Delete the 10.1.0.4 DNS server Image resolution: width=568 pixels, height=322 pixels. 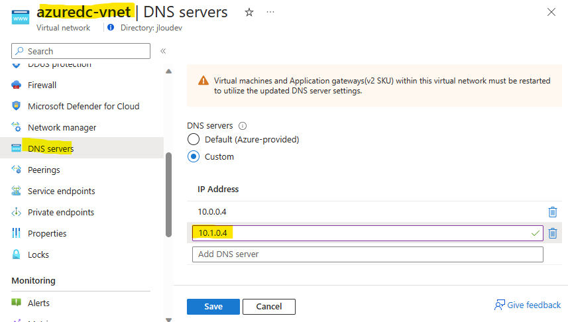click(552, 233)
